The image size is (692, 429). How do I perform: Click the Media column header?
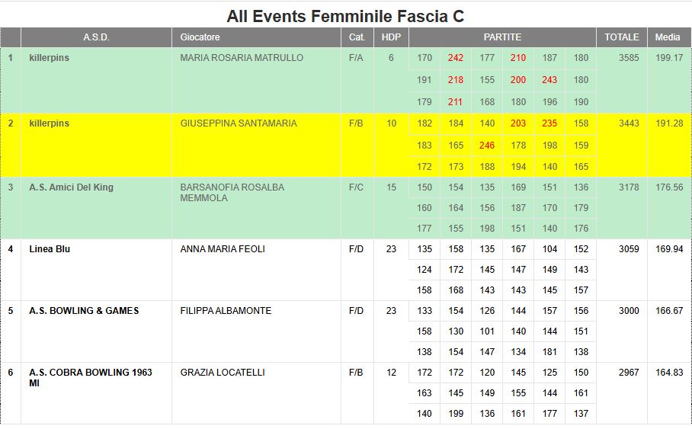point(668,37)
